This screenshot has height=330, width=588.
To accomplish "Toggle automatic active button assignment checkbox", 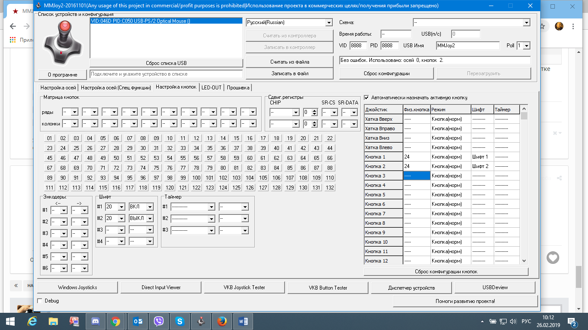I will pyautogui.click(x=367, y=98).
